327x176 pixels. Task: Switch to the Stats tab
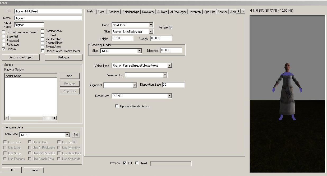click(101, 12)
